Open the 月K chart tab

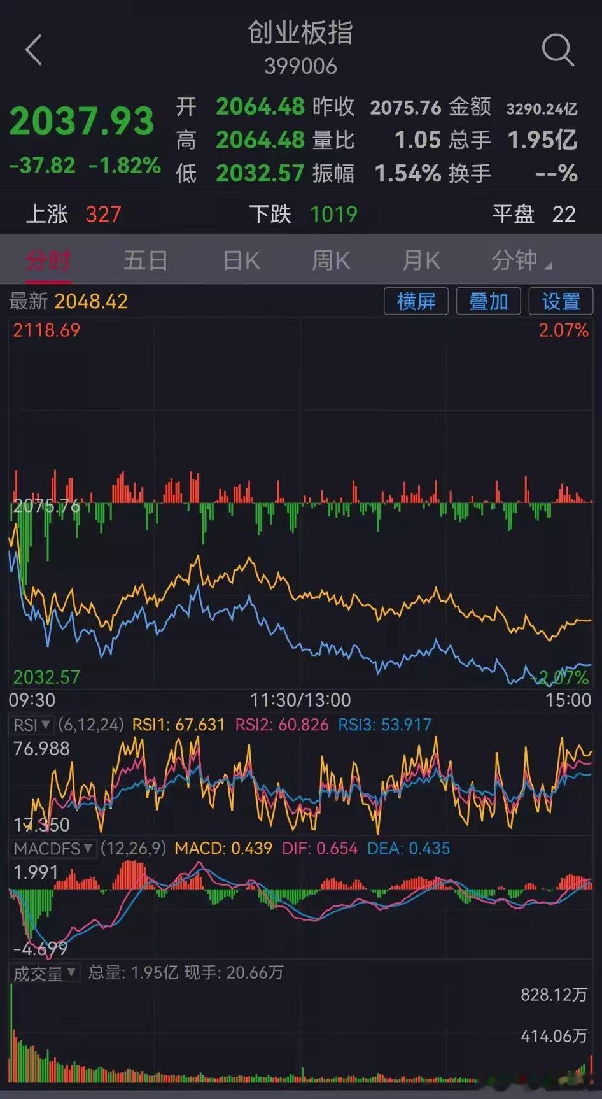point(421,260)
